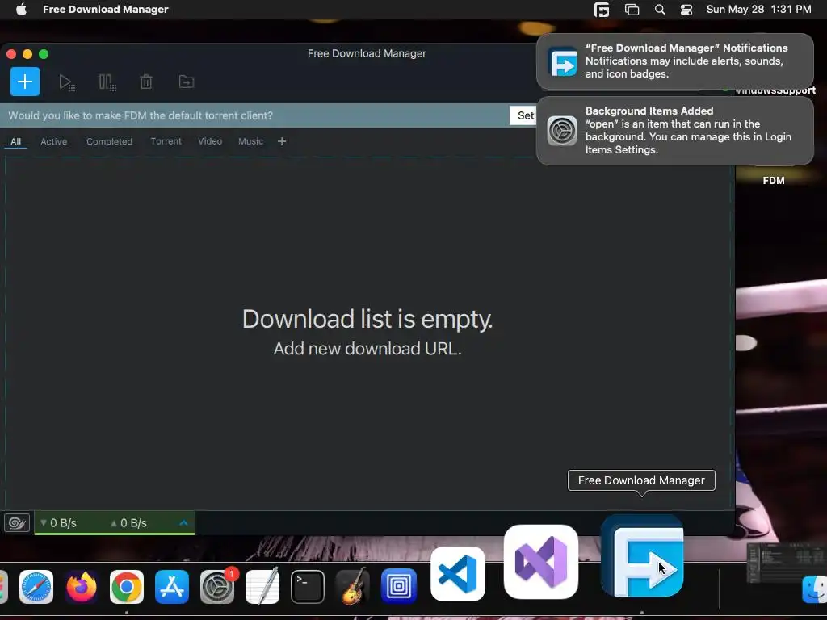Open App Store from the Dock
The image size is (827, 620).
tap(172, 587)
